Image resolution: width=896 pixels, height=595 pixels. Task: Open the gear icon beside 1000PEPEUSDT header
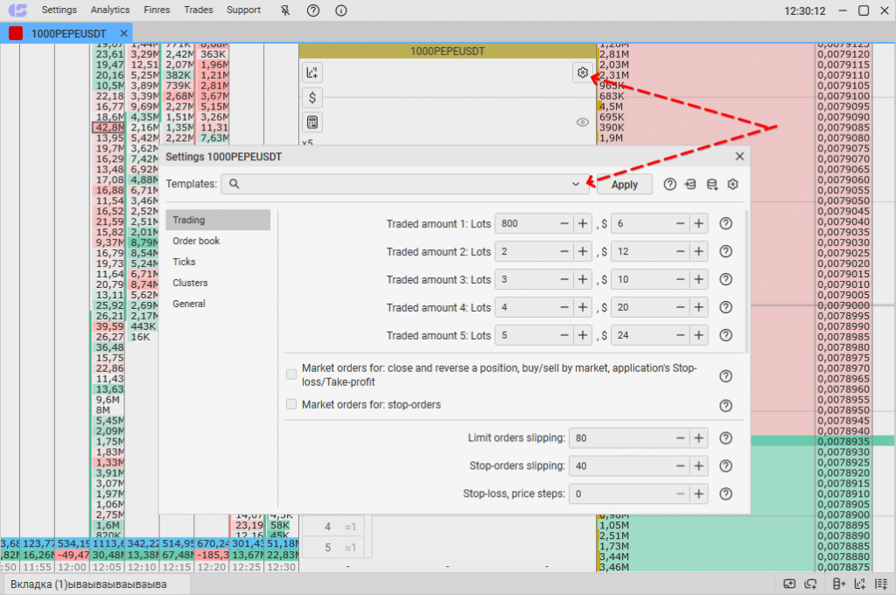[x=582, y=73]
